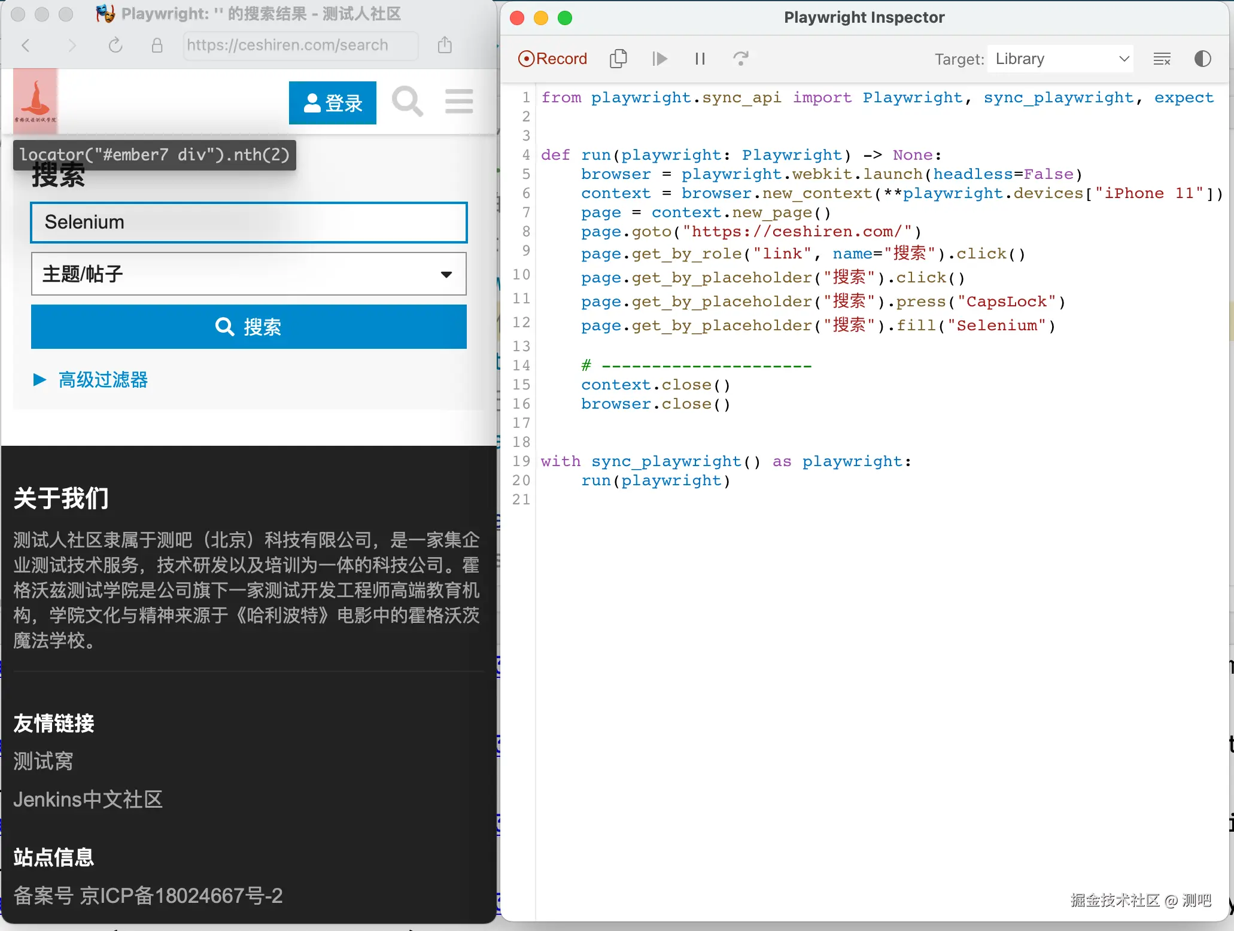Click the browser reload icon

116,45
